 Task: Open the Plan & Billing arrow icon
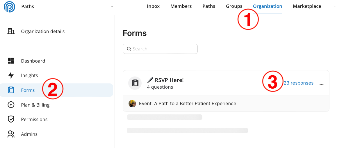click(11, 105)
